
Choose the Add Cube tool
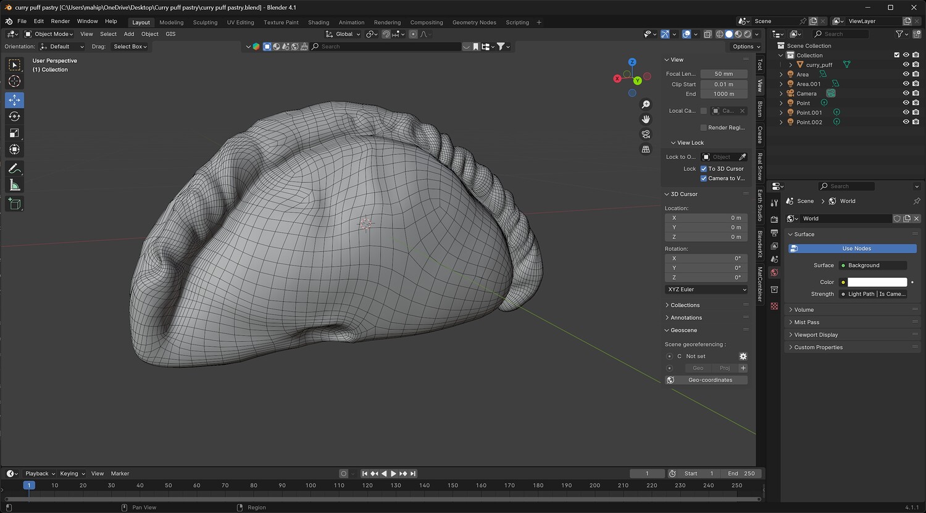(x=14, y=204)
